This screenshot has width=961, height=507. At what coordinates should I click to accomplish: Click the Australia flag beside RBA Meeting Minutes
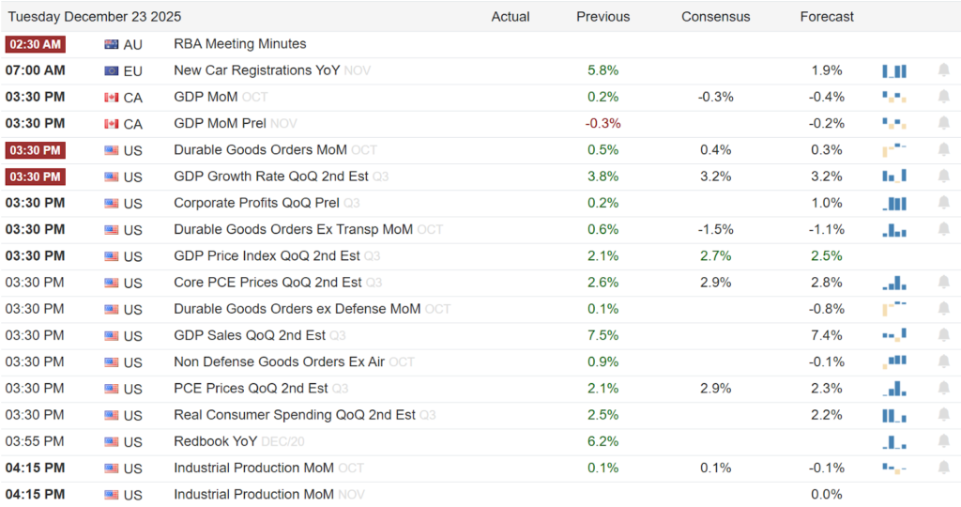coord(112,44)
